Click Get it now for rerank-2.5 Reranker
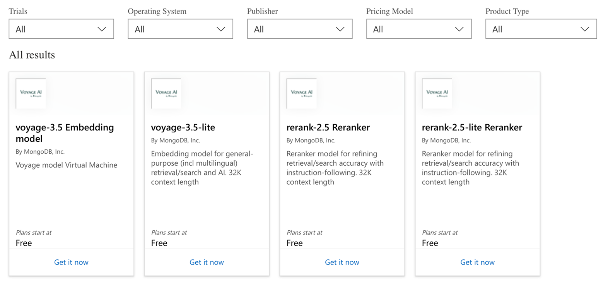 tap(342, 262)
